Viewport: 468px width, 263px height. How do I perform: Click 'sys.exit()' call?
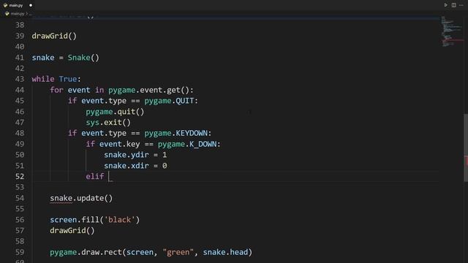[108, 122]
